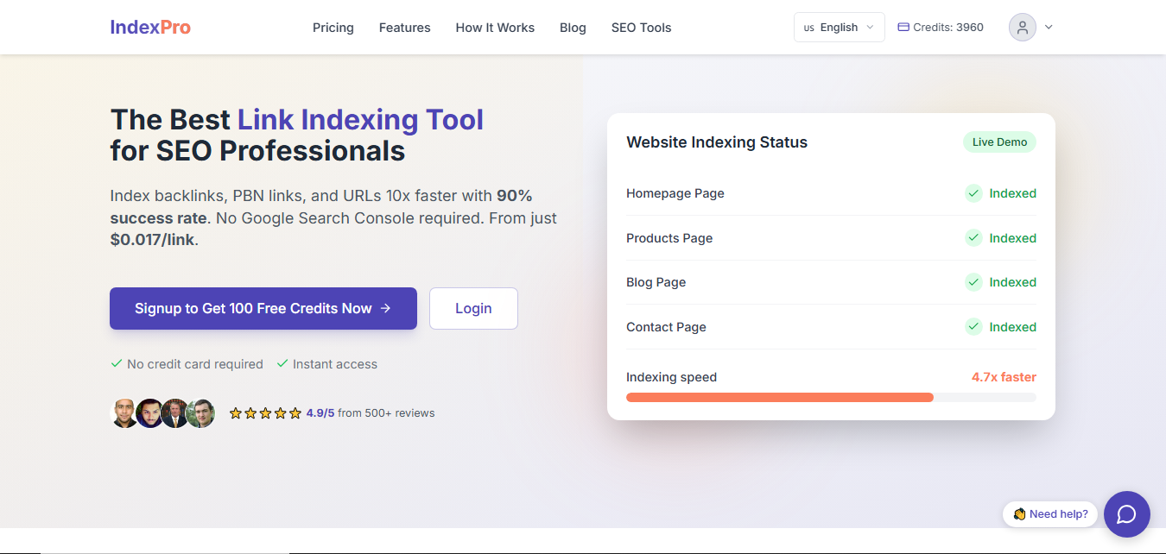Click the green check icon for Contact Page

click(973, 327)
